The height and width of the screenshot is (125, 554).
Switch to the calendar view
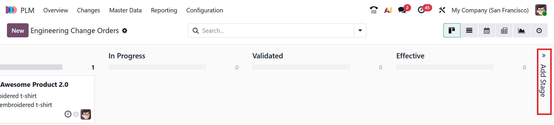[487, 30]
